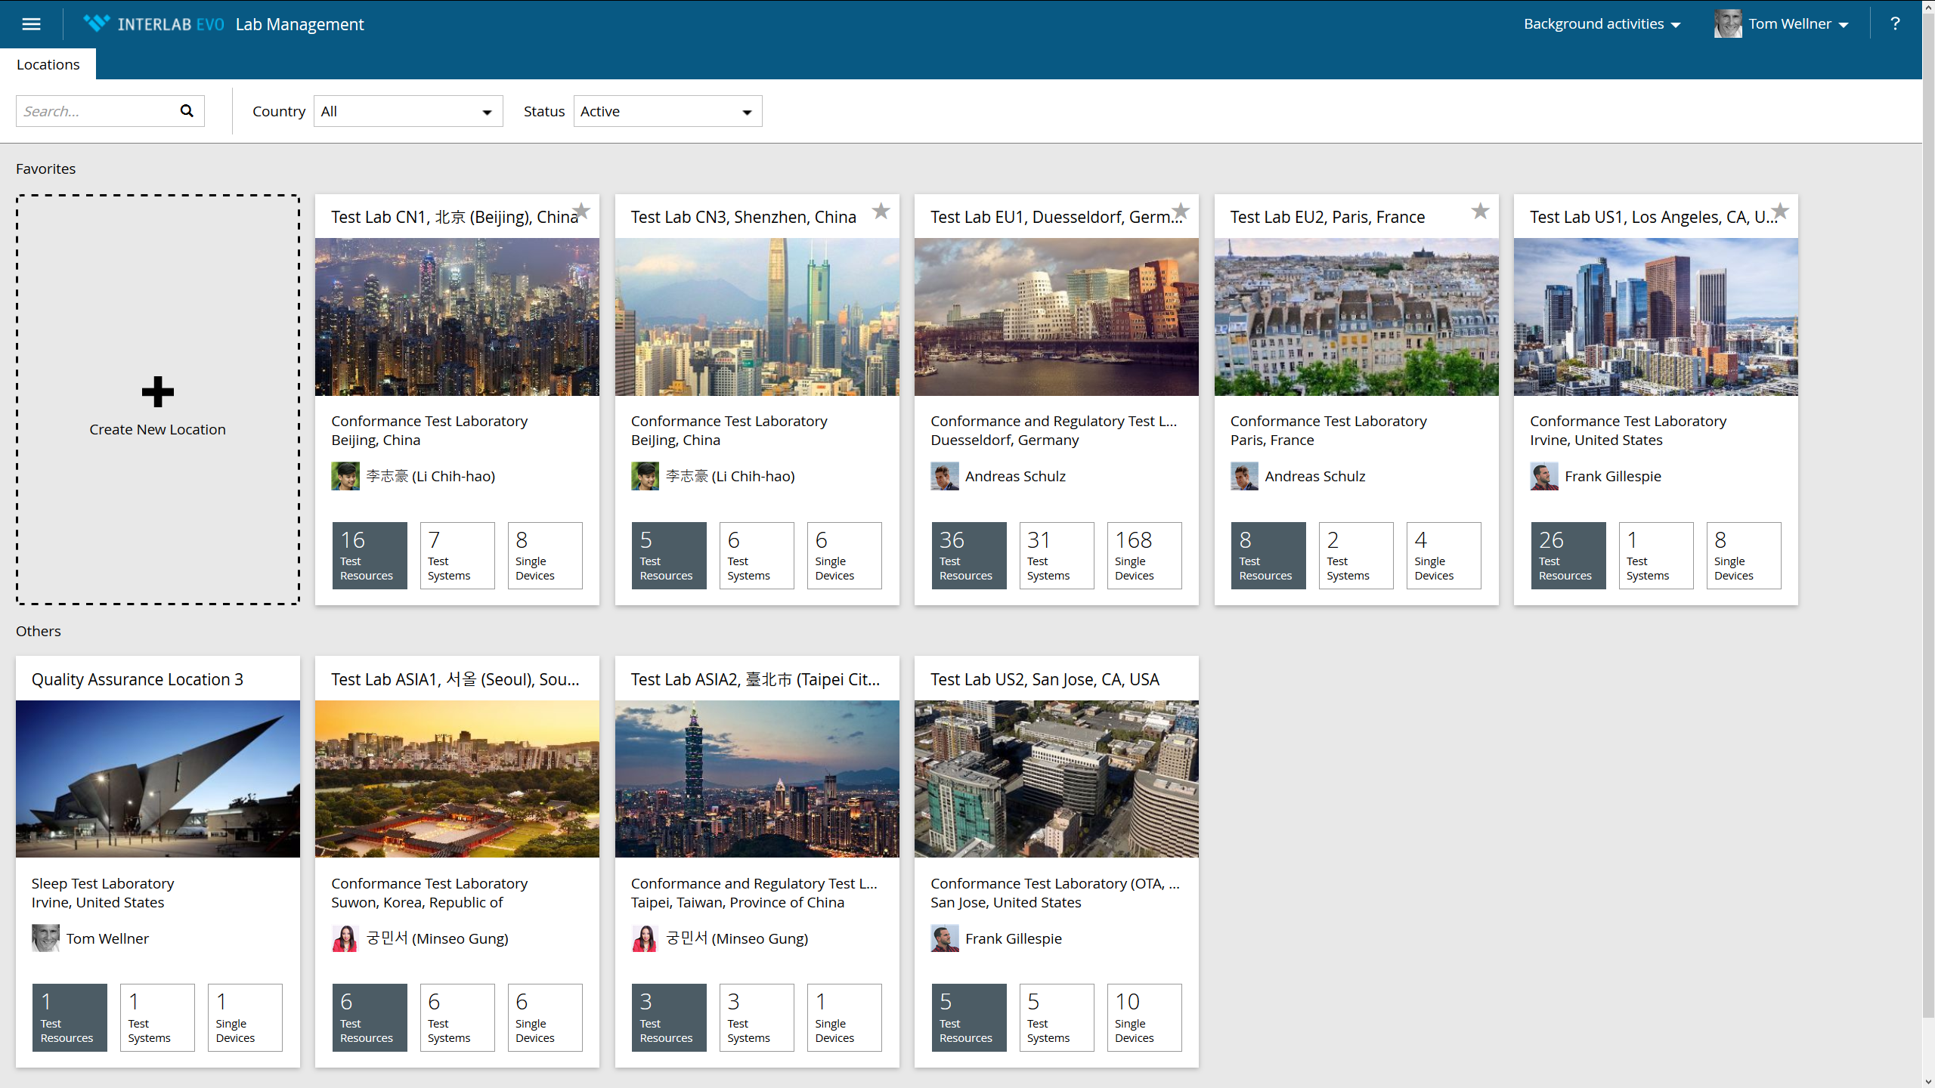Toggle favorite star on Test Lab CN3 Shenzhen

(x=881, y=211)
